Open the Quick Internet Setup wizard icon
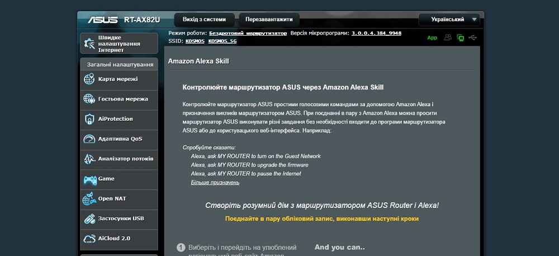This screenshot has height=256, width=559. coord(89,44)
